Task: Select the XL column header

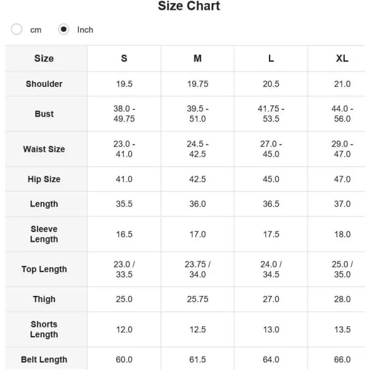Action: point(342,59)
